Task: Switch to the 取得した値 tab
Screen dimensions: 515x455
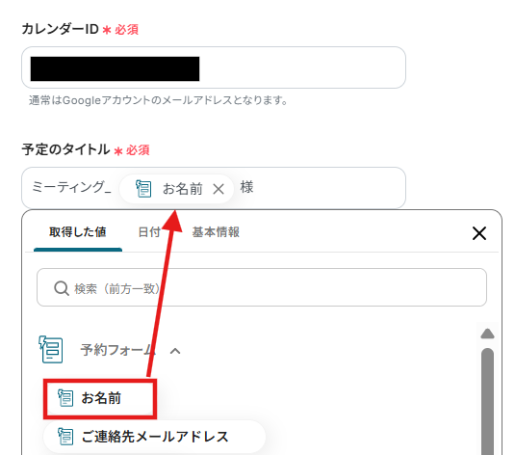Action: (x=78, y=232)
